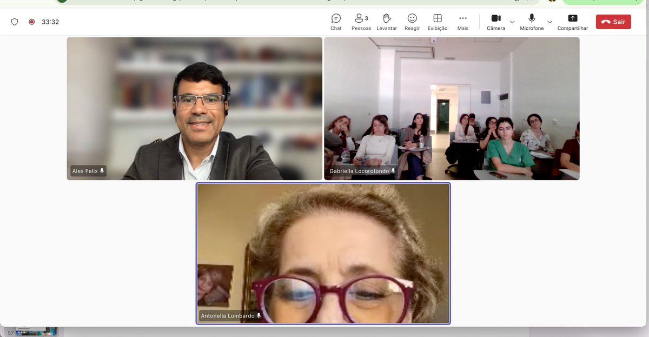
Task: Click microphone icon beside Antonella Lombardo
Action: pos(259,316)
